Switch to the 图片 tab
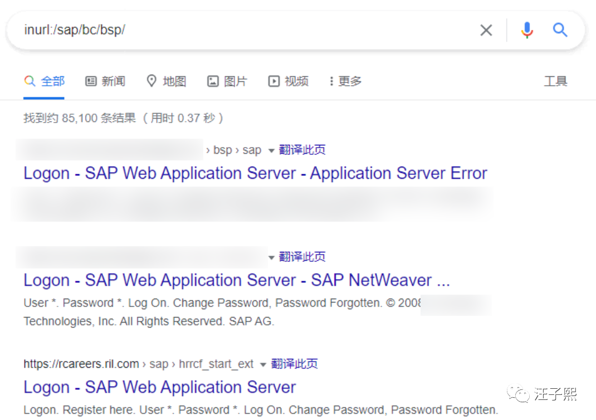596x420 pixels. [227, 81]
